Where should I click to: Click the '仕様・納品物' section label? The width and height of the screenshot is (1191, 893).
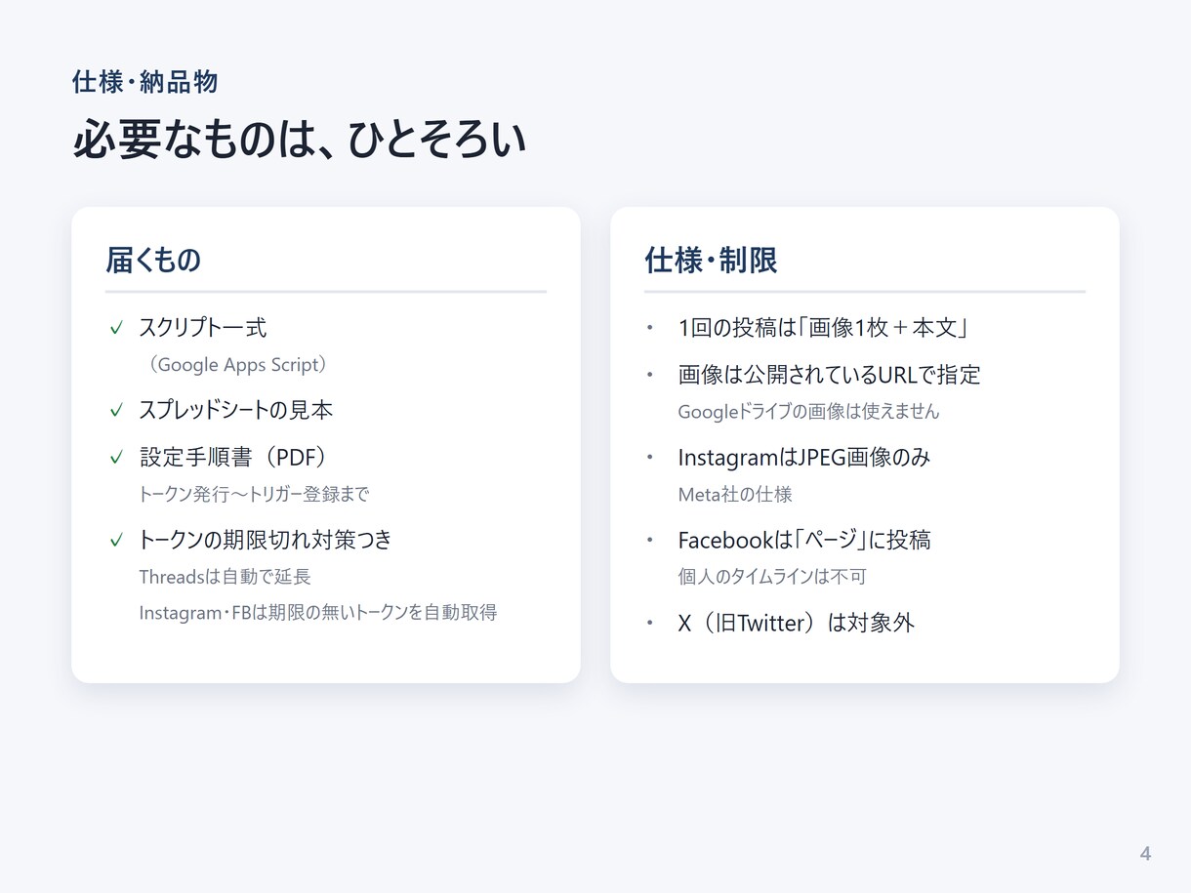pyautogui.click(x=144, y=82)
